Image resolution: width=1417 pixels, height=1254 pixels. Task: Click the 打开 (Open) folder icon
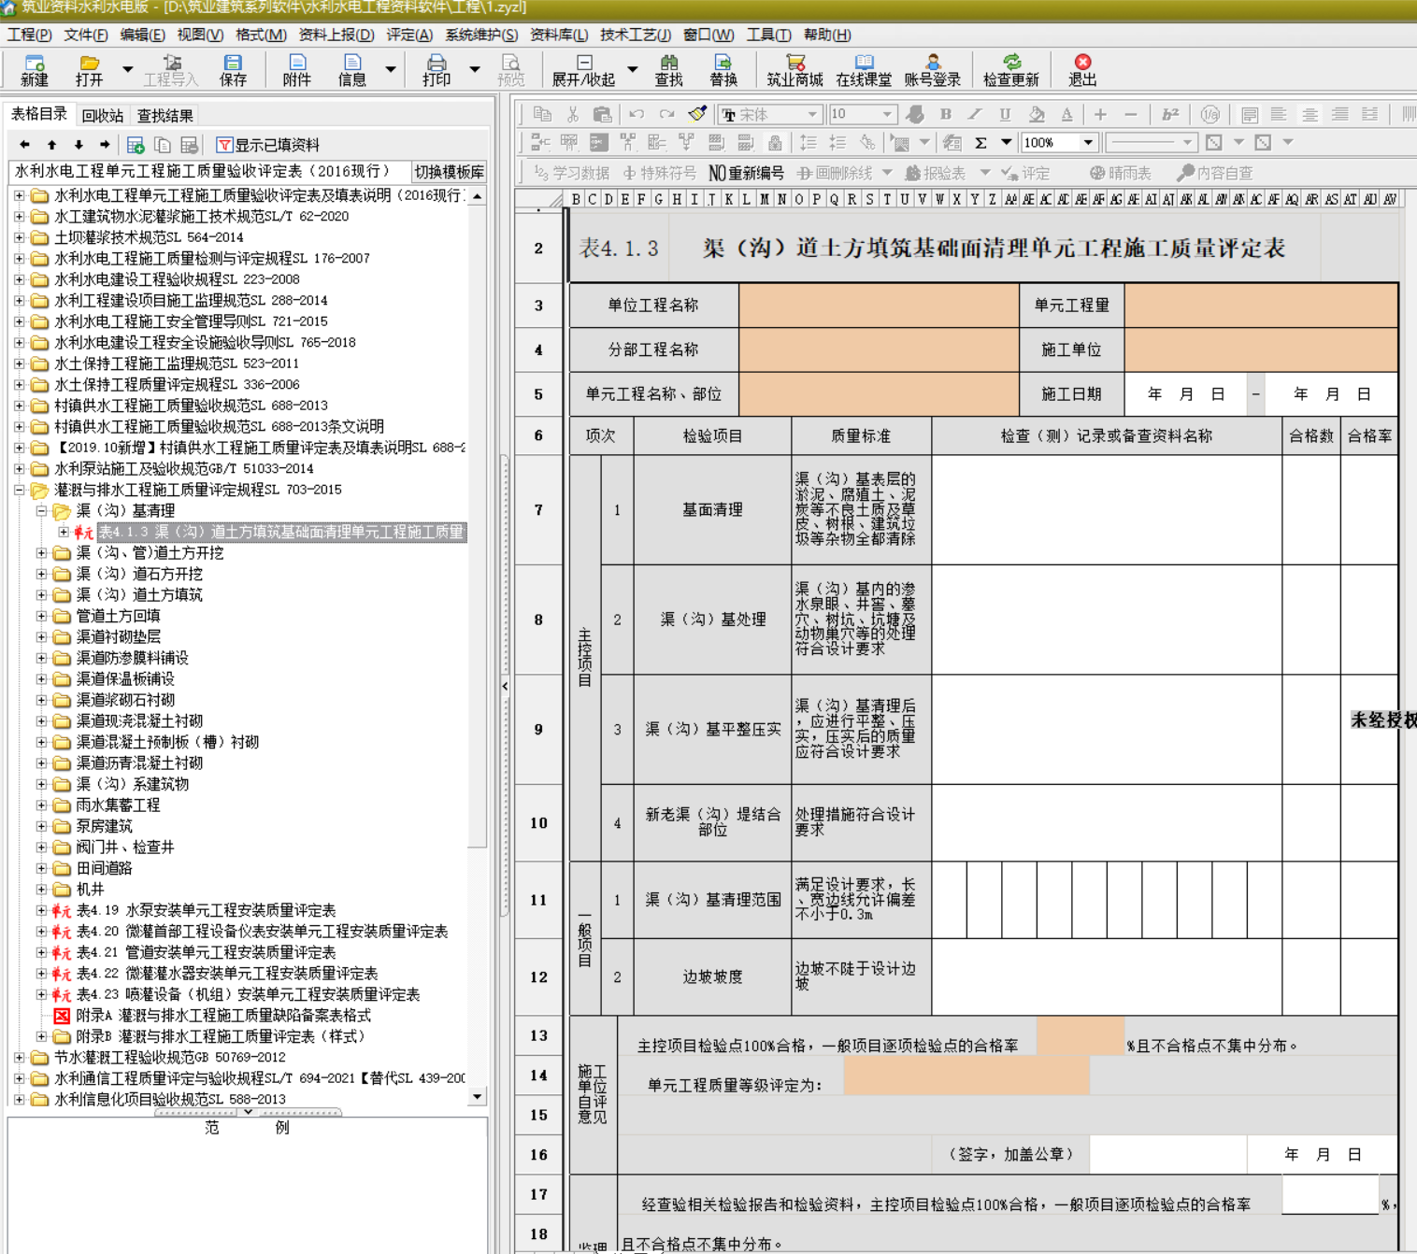click(89, 70)
